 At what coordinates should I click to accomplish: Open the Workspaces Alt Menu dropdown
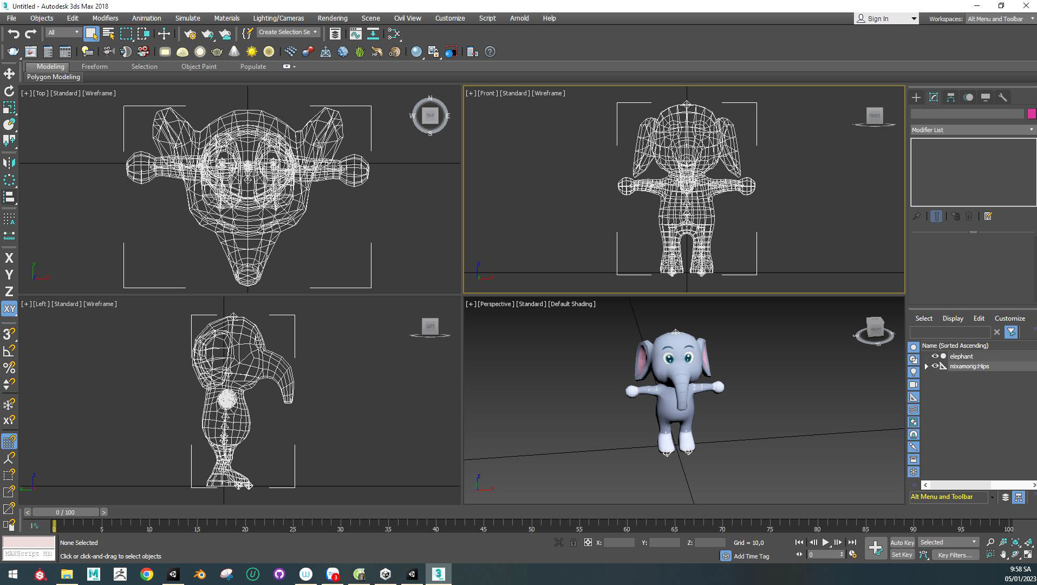(x=1000, y=19)
